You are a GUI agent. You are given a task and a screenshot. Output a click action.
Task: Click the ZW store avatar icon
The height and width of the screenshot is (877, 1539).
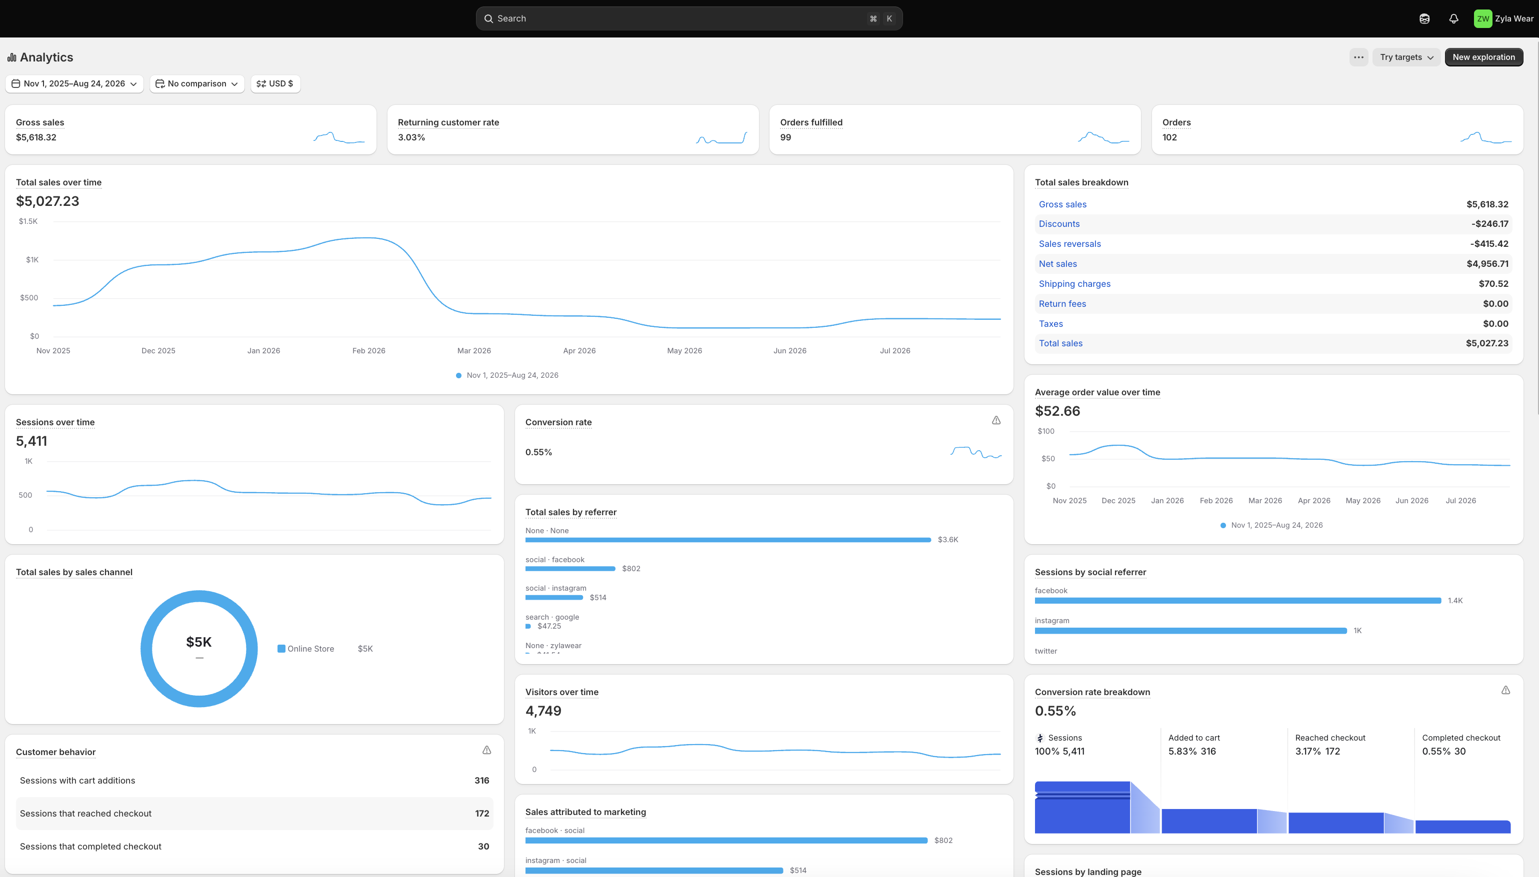[1482, 18]
